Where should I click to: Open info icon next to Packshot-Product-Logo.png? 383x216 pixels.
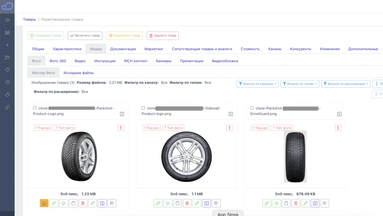click(122, 114)
